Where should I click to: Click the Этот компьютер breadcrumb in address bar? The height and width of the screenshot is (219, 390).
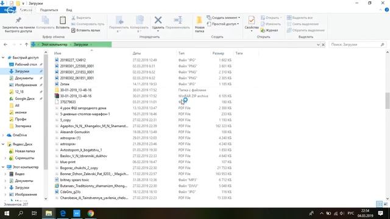[54, 44]
